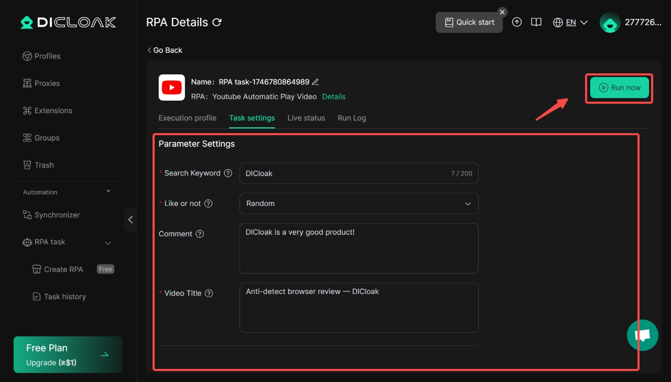671x382 pixels.
Task: Click the upload arrow icon in header
Action: [517, 22]
